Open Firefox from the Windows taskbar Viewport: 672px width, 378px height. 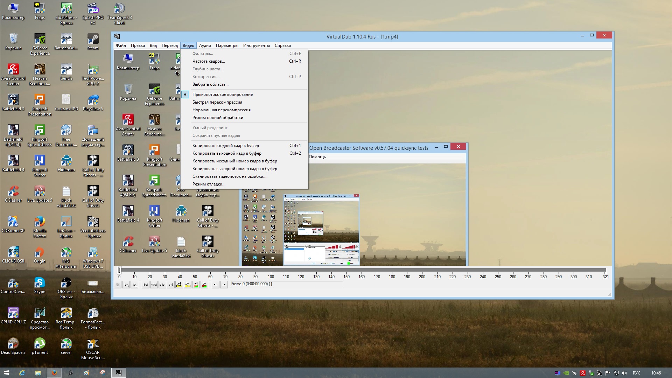pyautogui.click(x=54, y=373)
